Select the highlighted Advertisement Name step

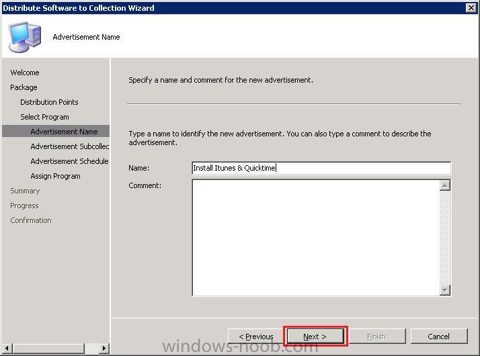(x=56, y=131)
